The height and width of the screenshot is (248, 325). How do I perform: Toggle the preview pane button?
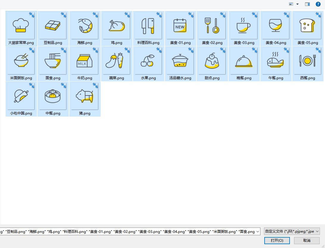[307, 4]
